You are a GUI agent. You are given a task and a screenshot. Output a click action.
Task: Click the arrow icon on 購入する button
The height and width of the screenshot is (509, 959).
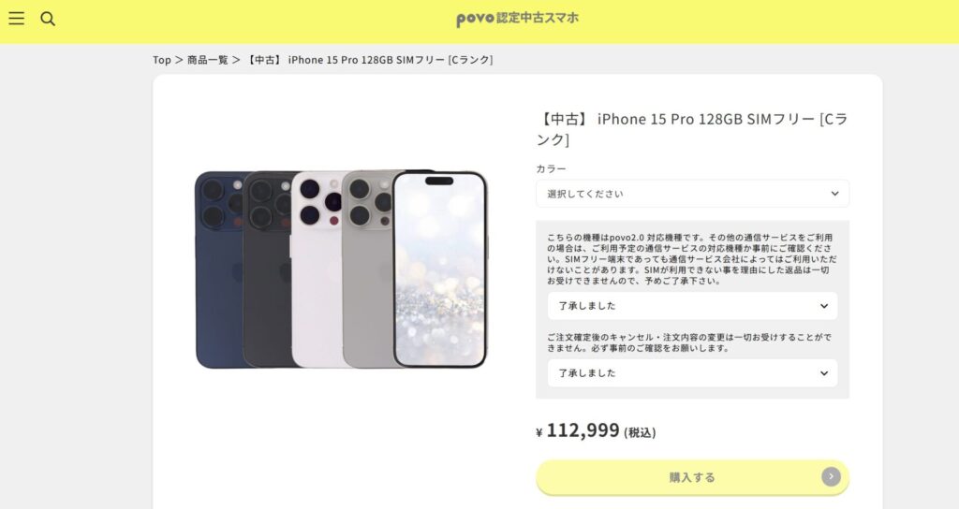[x=831, y=476]
